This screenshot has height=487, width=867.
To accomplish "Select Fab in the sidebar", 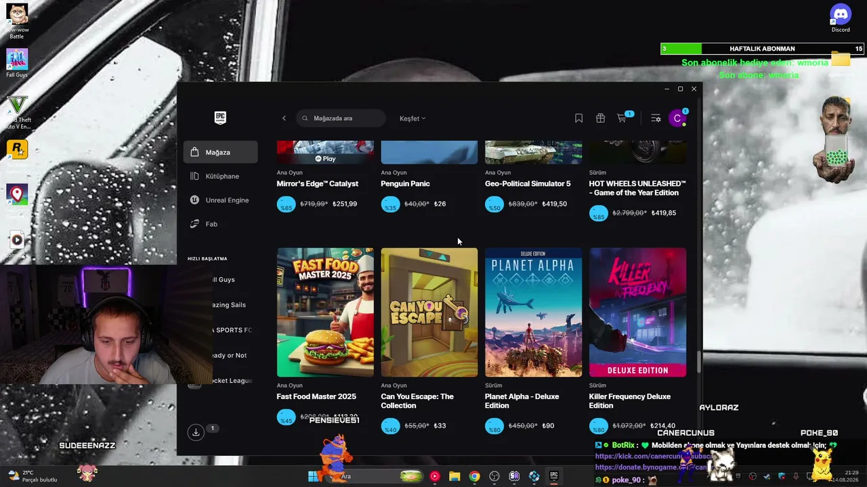I will 221,224.
